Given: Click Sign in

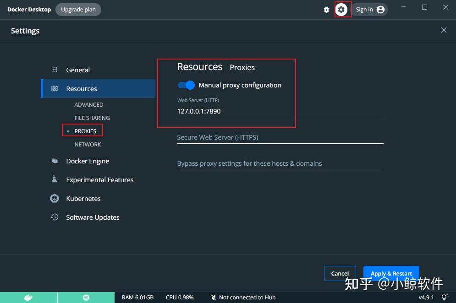Looking at the screenshot, I should tap(364, 9).
